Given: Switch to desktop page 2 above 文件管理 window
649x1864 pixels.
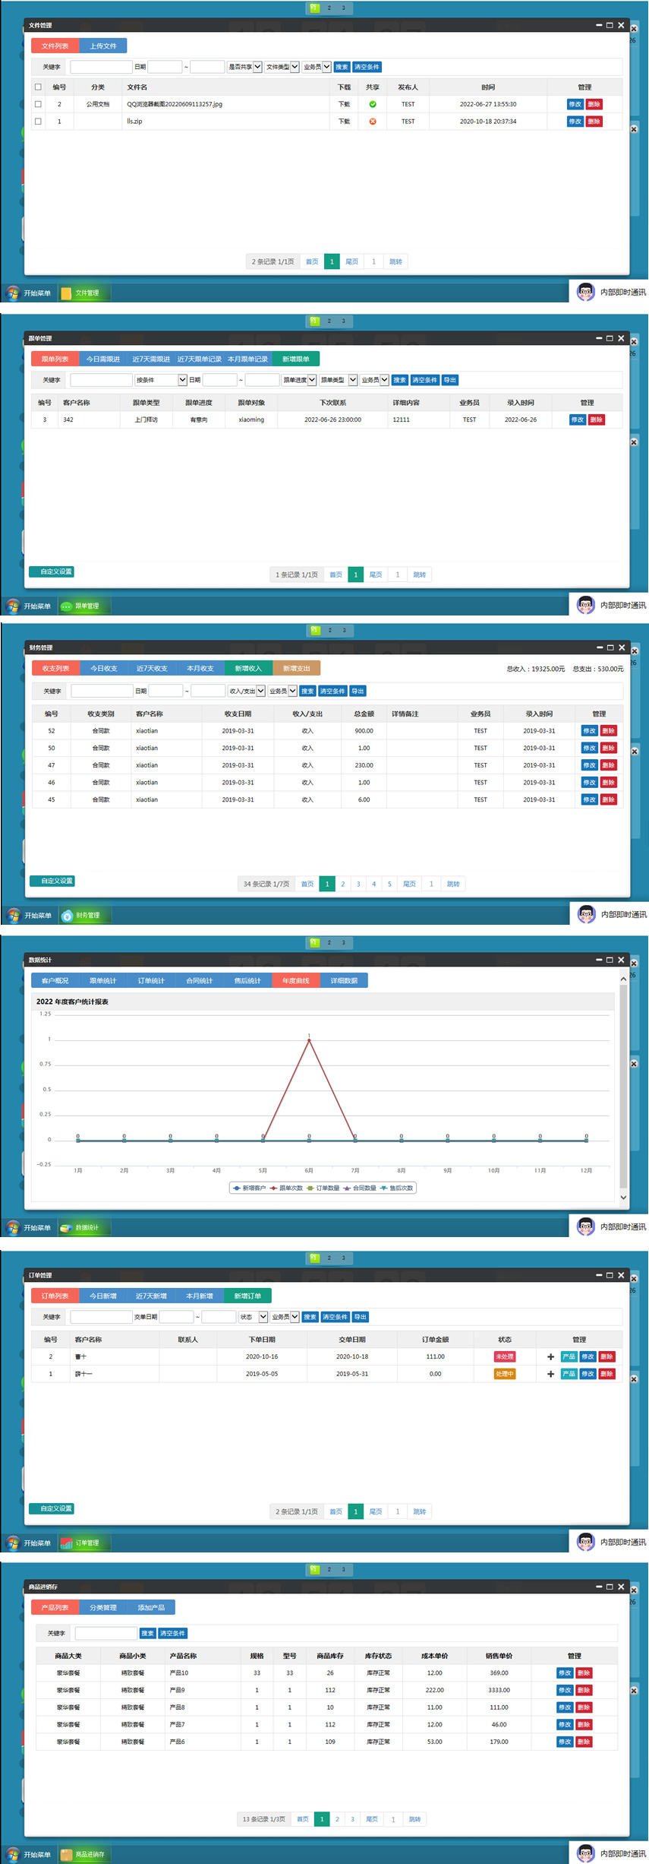Looking at the screenshot, I should coord(329,8).
